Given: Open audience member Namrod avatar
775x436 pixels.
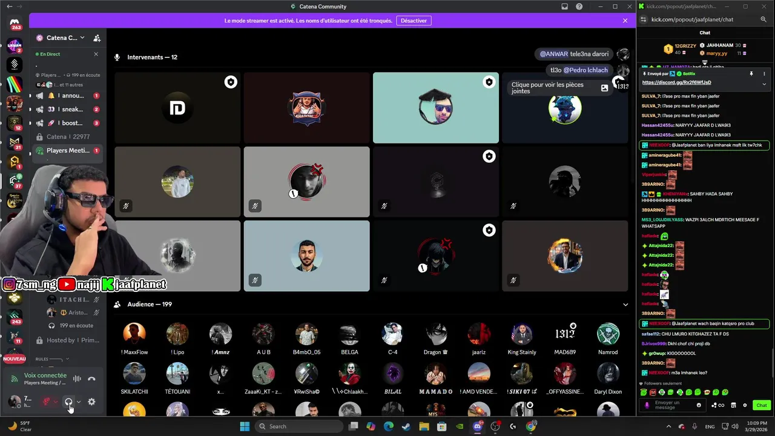Looking at the screenshot, I should [608, 334].
